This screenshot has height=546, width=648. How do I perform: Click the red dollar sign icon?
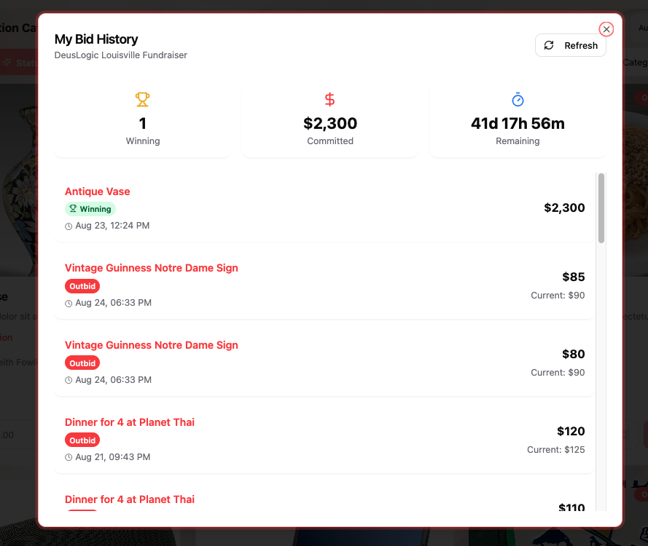click(x=330, y=99)
